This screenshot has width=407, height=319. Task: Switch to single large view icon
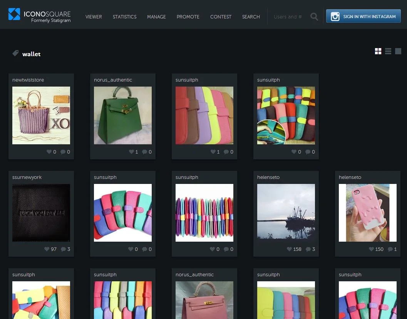point(398,51)
